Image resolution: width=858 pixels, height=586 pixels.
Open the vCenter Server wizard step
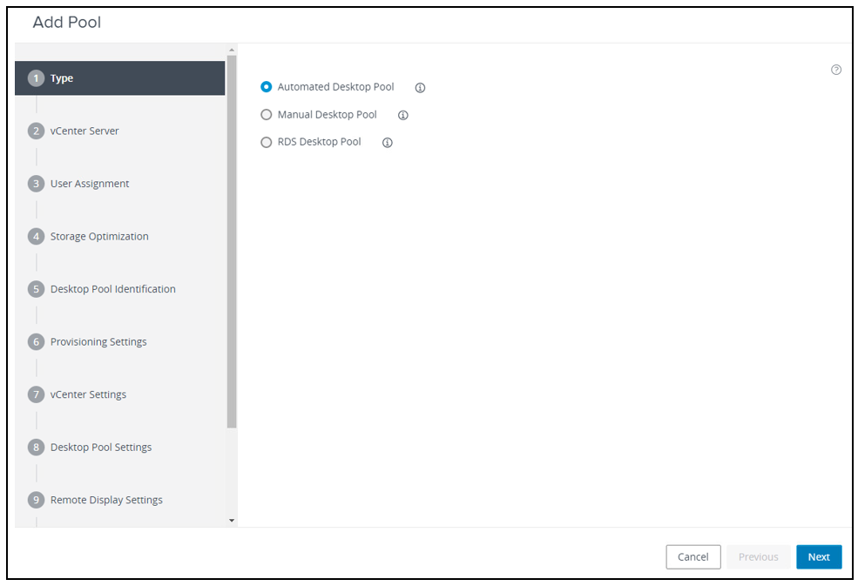point(84,131)
